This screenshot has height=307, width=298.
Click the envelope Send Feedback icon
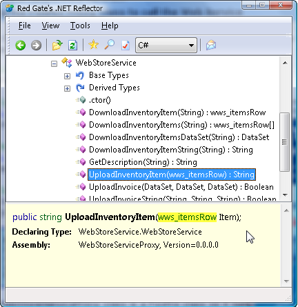click(x=211, y=45)
